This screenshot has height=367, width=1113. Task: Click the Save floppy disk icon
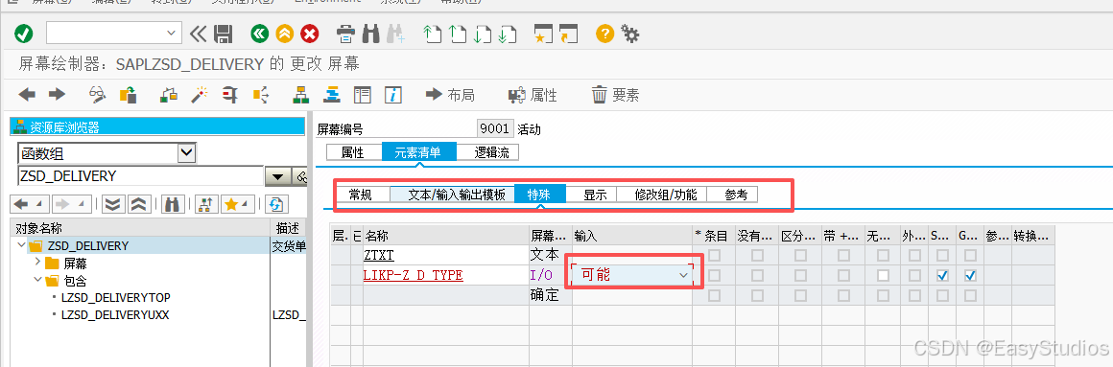[x=223, y=34]
